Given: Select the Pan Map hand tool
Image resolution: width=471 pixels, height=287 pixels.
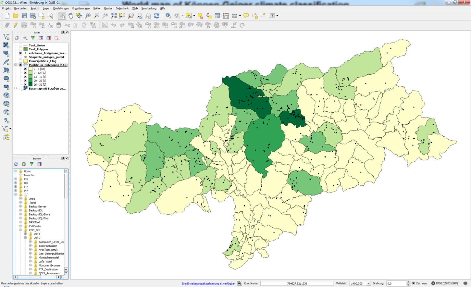Looking at the screenshot, I should point(70,16).
